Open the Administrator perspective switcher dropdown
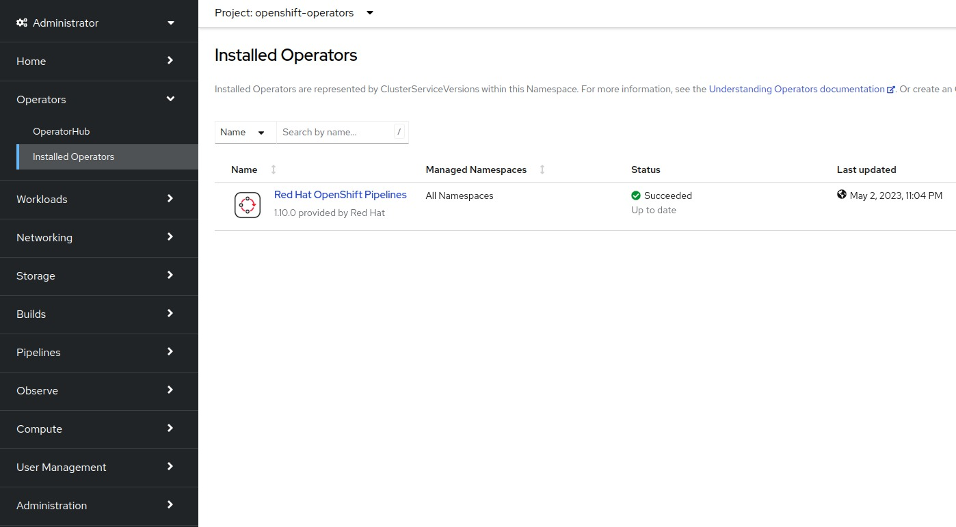 point(99,23)
